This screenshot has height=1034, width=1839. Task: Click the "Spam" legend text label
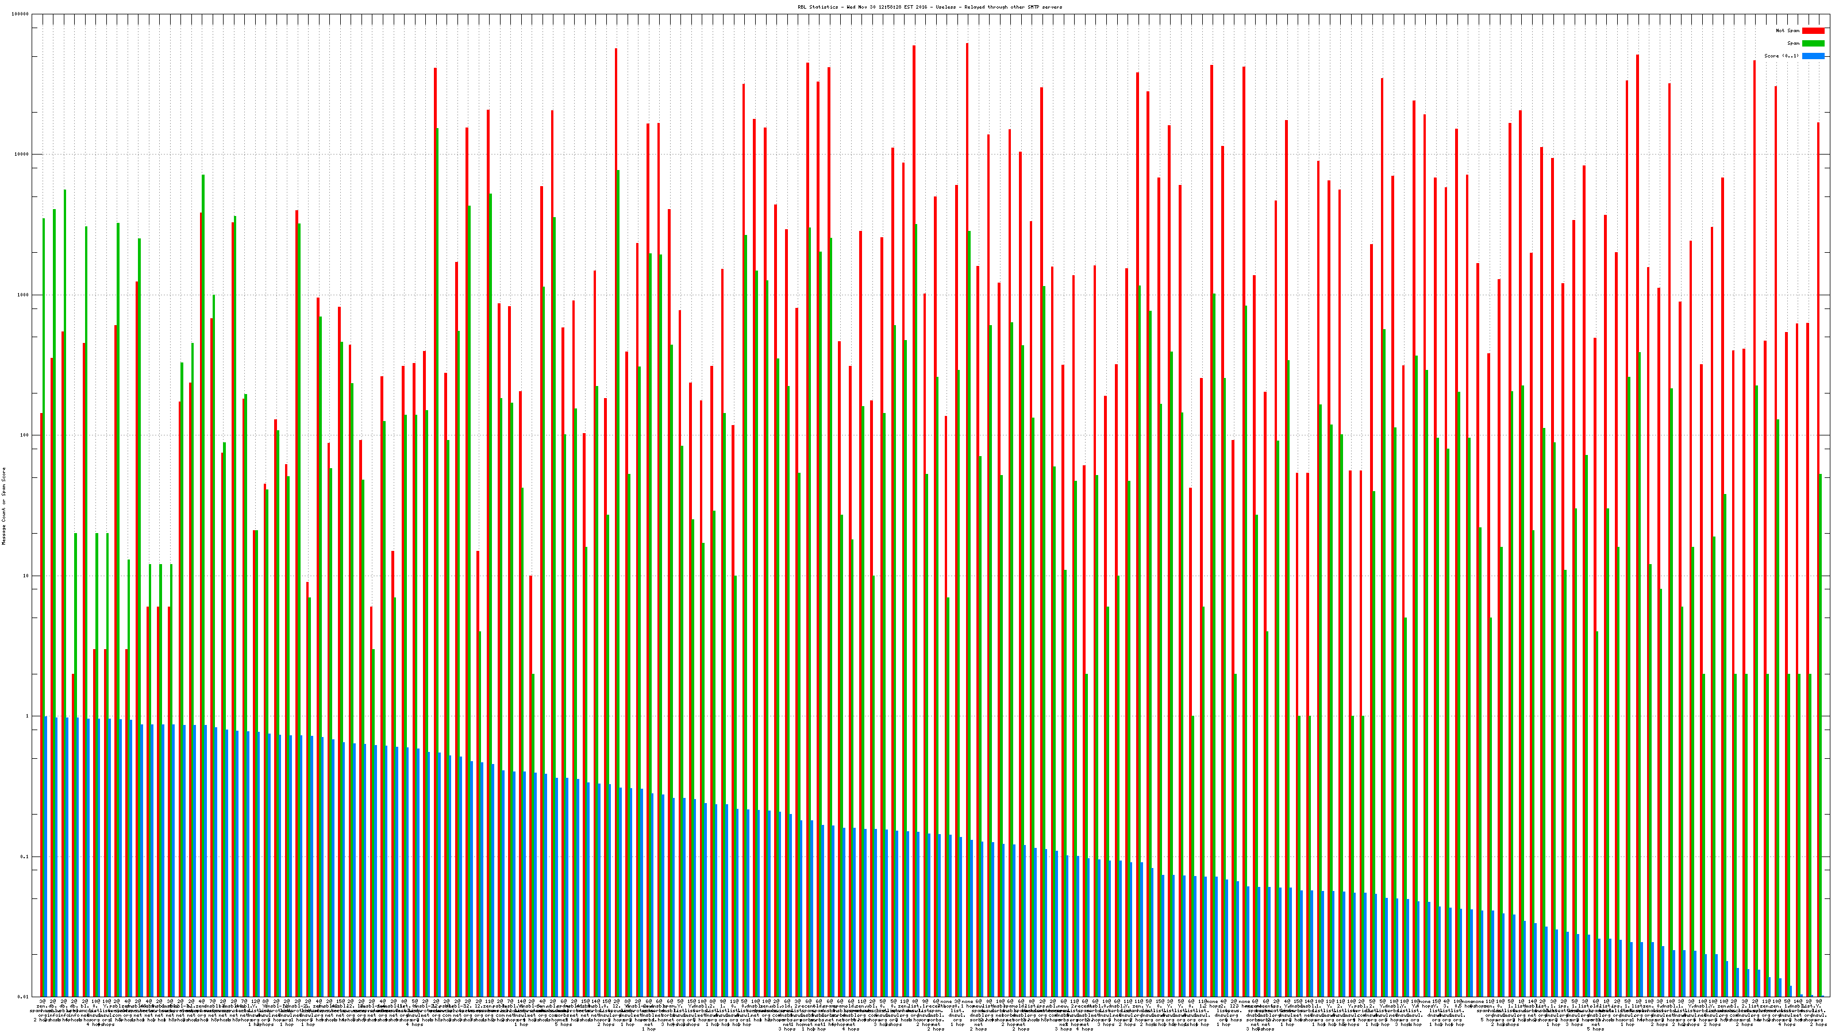tap(1793, 44)
